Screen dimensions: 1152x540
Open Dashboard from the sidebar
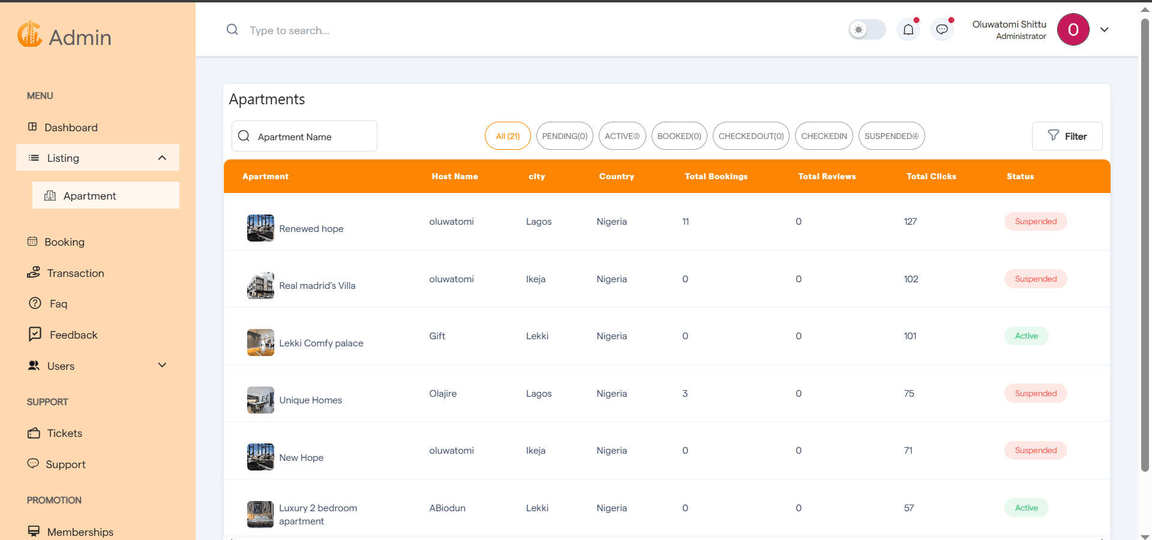(x=71, y=128)
